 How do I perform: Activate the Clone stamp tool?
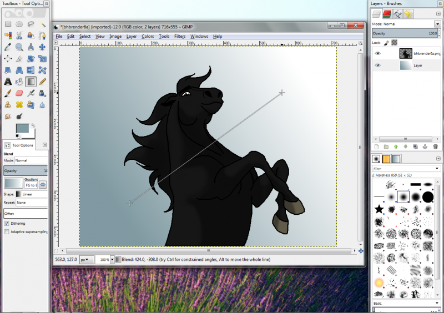point(8,105)
